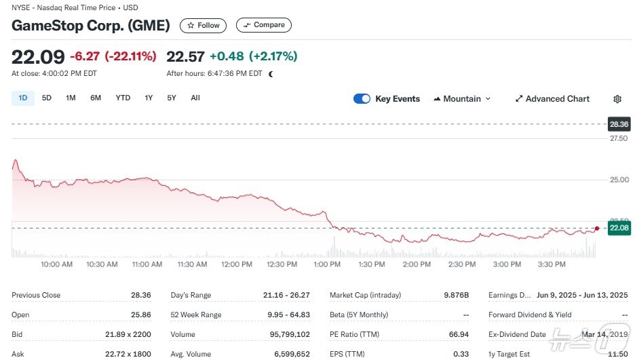Click the 28.36 previous close price tag

[x=619, y=124]
